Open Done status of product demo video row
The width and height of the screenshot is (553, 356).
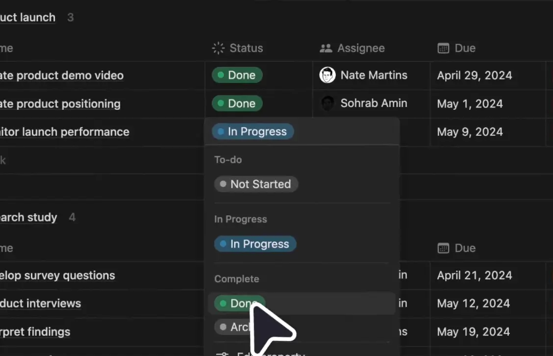(237, 75)
